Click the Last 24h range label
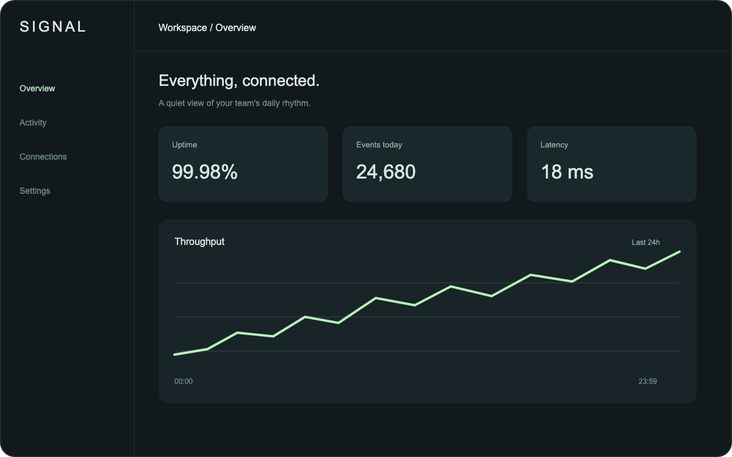This screenshot has width=732, height=457. tap(646, 243)
